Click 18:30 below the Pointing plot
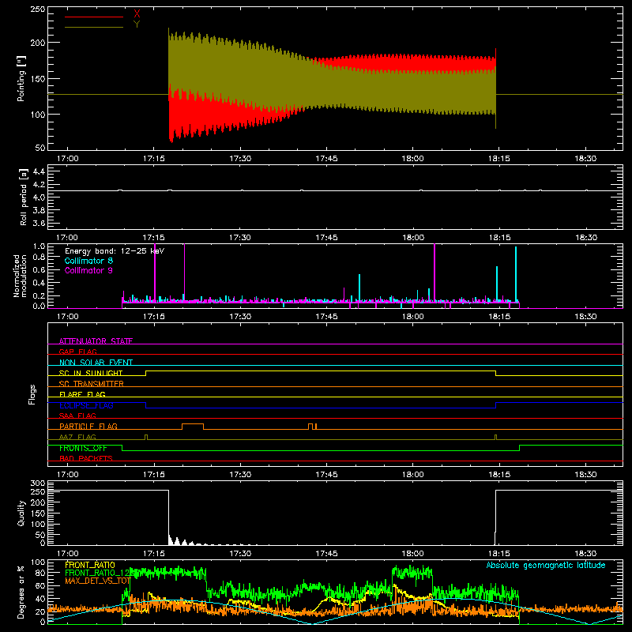 (x=585, y=159)
